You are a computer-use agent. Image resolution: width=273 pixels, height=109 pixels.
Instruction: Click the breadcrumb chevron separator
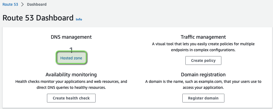point(23,4)
